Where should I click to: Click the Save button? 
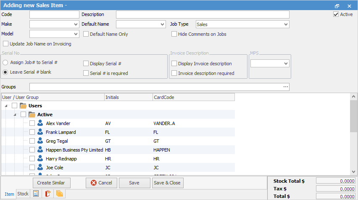point(134,183)
